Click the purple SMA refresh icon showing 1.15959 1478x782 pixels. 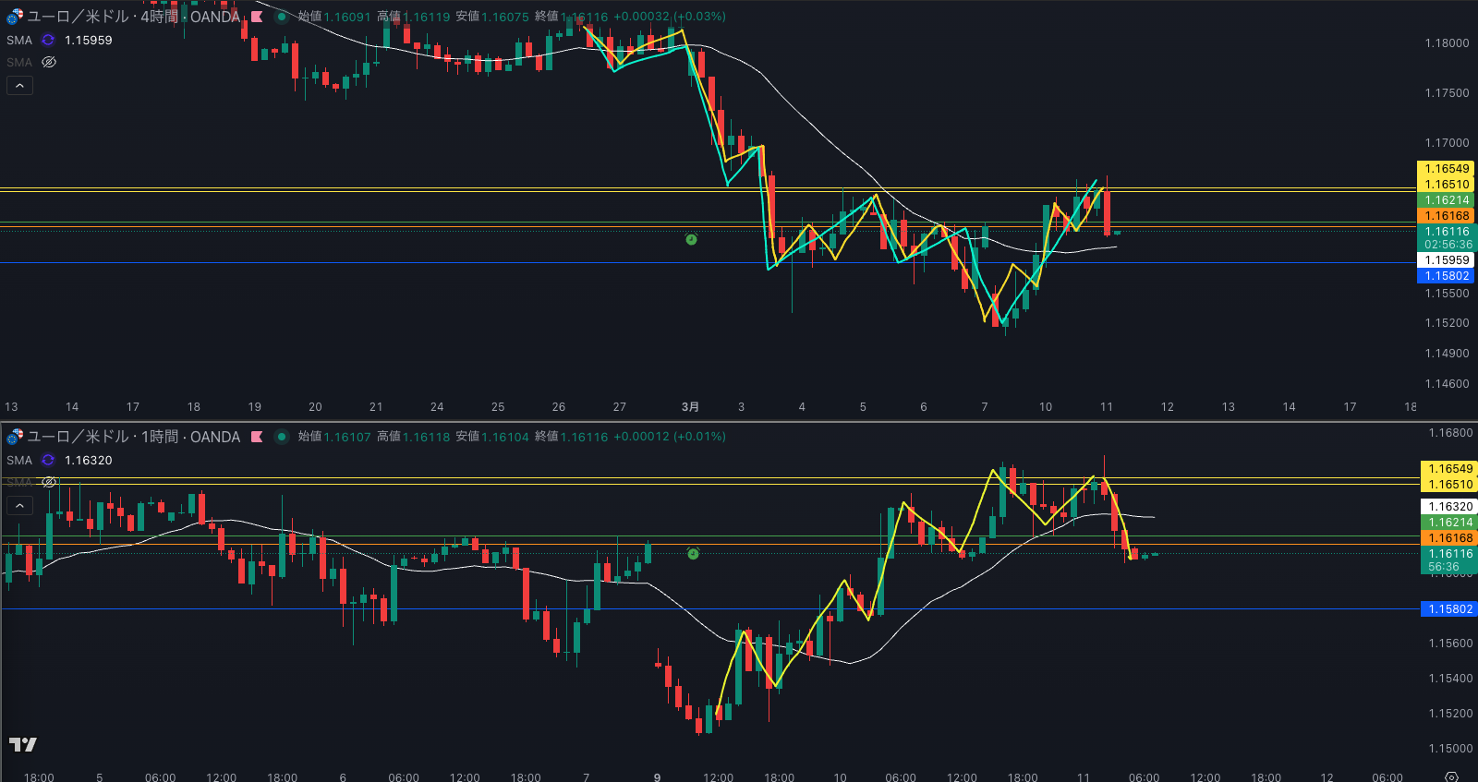click(48, 40)
